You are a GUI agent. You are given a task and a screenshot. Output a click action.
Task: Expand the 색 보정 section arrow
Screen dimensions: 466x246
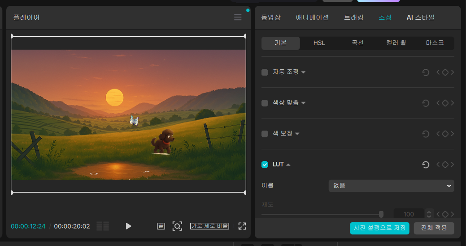point(297,134)
